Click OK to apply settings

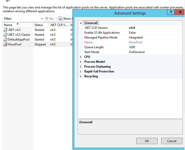147,141
